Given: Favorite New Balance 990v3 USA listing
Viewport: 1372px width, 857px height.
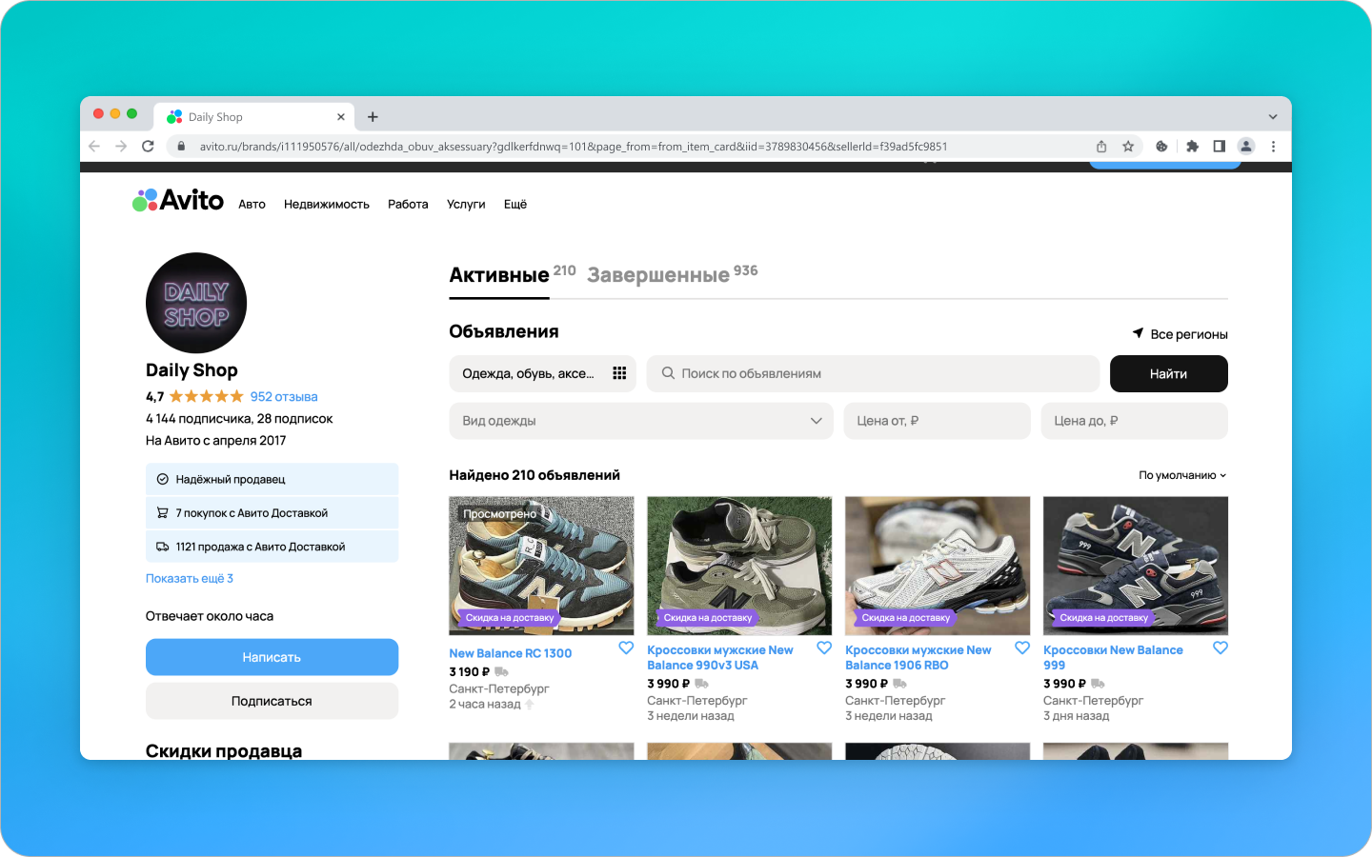Looking at the screenshot, I should click(x=824, y=648).
